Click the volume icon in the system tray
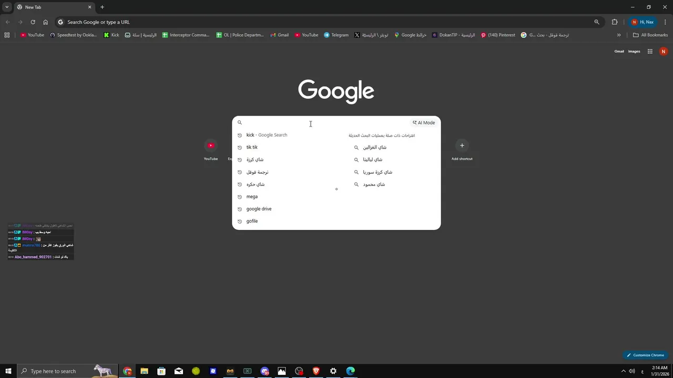673x378 pixels. (632, 371)
